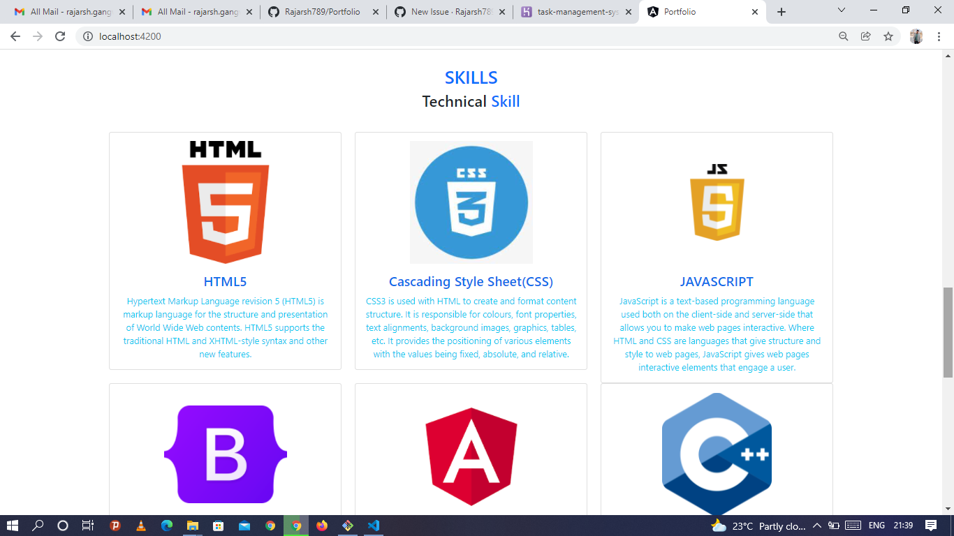Open the Chrome profile avatar
954x536 pixels.
point(917,36)
